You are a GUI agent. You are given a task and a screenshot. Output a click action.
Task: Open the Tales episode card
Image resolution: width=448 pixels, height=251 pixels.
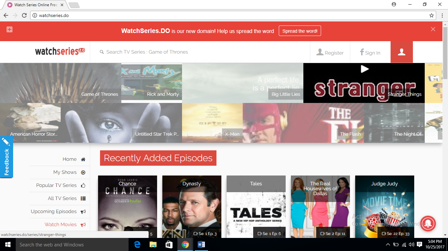256,207
